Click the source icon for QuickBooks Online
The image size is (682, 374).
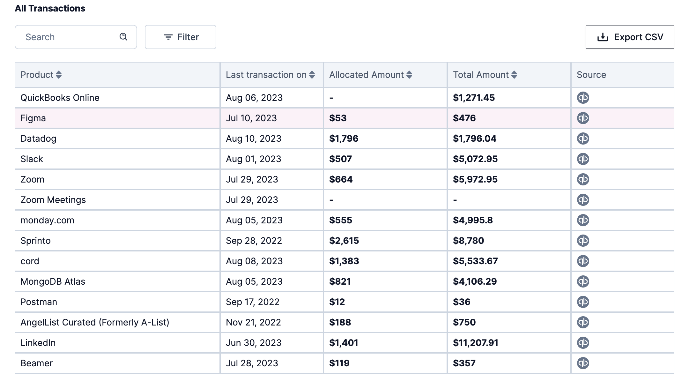[x=583, y=98]
